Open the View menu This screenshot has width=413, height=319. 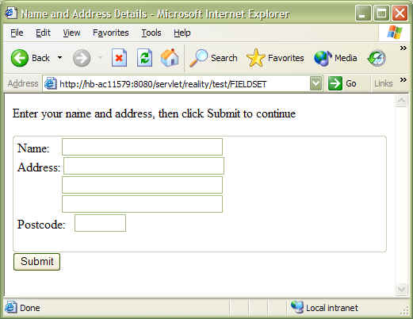point(71,33)
